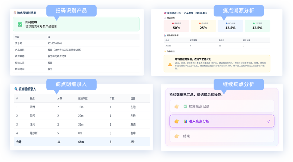Image resolution: width=293 pixels, height=162 pixels.
Task: Click 左边 in defect row 3
Action: pyautogui.click(x=133, y=125)
